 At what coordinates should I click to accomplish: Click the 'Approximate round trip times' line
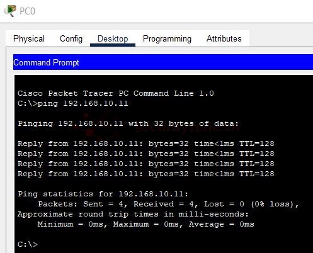pyautogui.click(x=133, y=214)
